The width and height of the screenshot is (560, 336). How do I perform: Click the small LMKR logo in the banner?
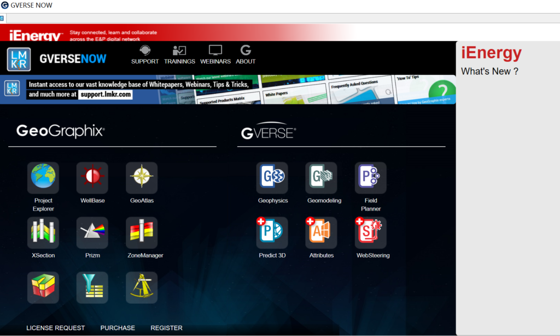coord(12,88)
